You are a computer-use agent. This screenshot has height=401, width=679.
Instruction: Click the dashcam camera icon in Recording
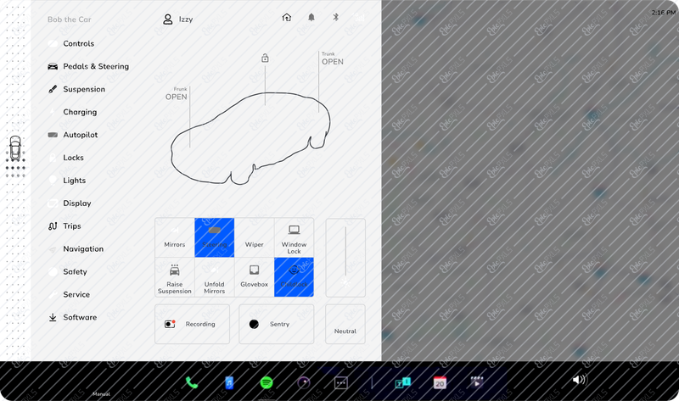click(170, 324)
